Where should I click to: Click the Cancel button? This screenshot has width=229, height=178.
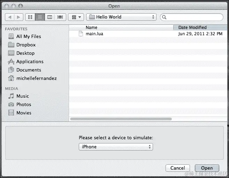pos(178,168)
